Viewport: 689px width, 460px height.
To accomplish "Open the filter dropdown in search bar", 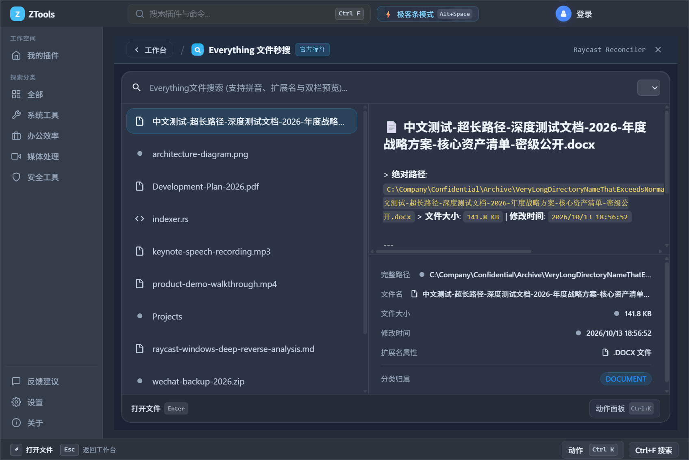I will click(x=648, y=88).
